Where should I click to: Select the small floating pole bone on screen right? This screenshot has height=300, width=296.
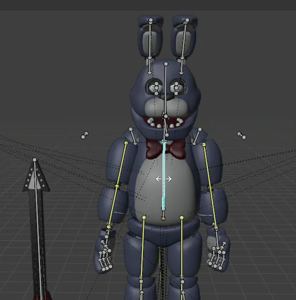pyautogui.click(x=242, y=135)
